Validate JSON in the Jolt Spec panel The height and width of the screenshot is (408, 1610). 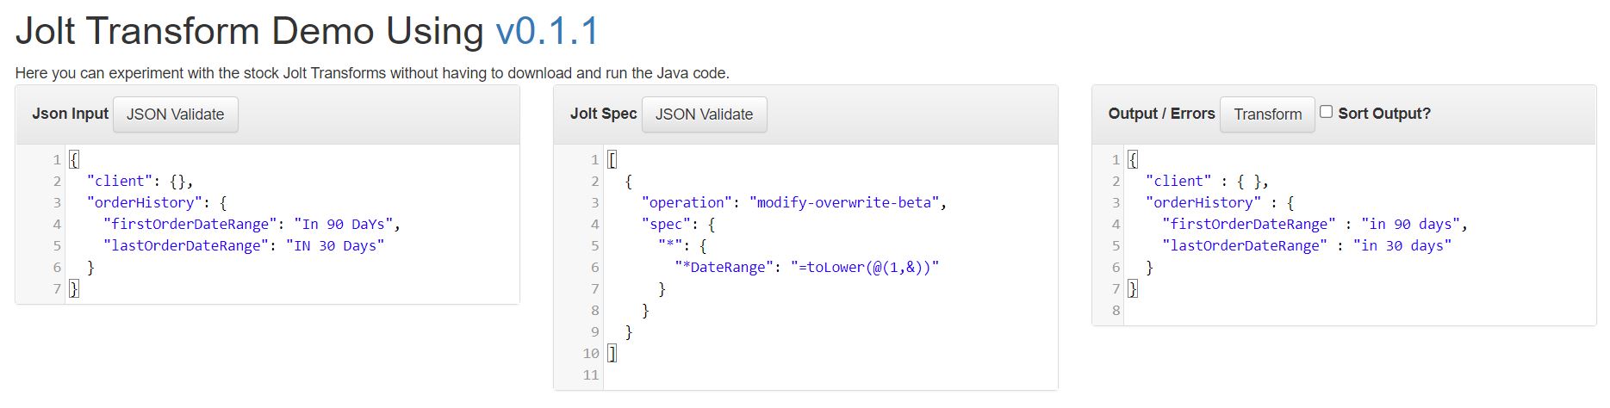coord(704,114)
